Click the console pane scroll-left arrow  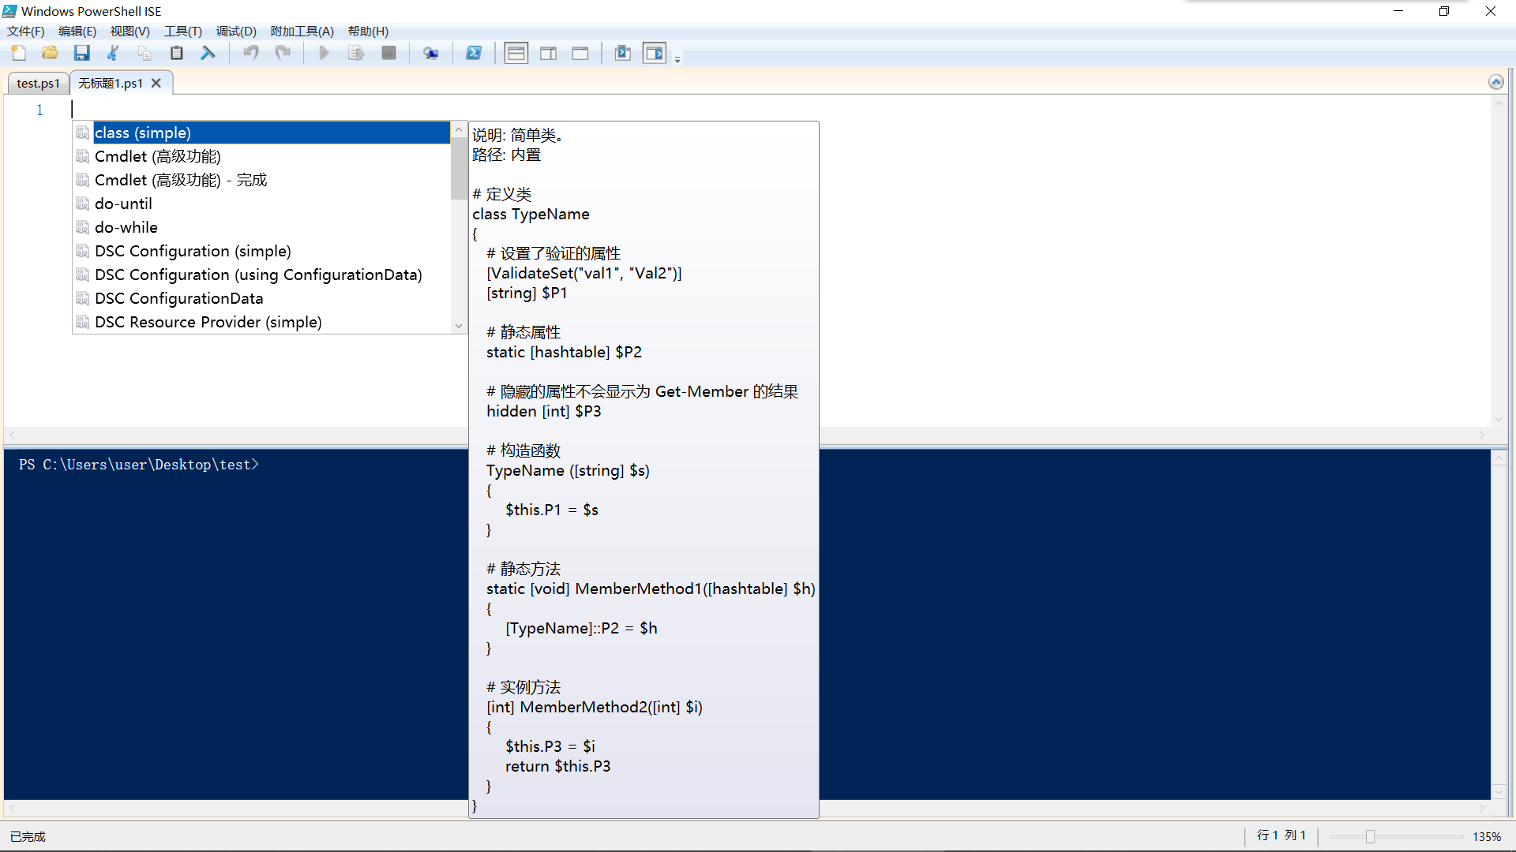click(x=12, y=809)
